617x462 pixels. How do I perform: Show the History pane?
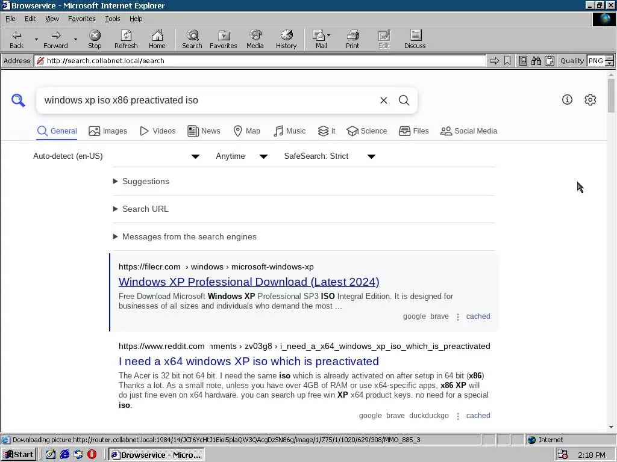click(286, 39)
